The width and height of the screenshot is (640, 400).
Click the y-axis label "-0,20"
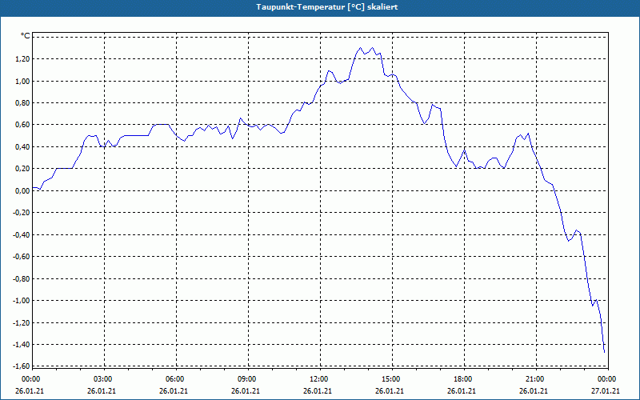[x=22, y=213]
